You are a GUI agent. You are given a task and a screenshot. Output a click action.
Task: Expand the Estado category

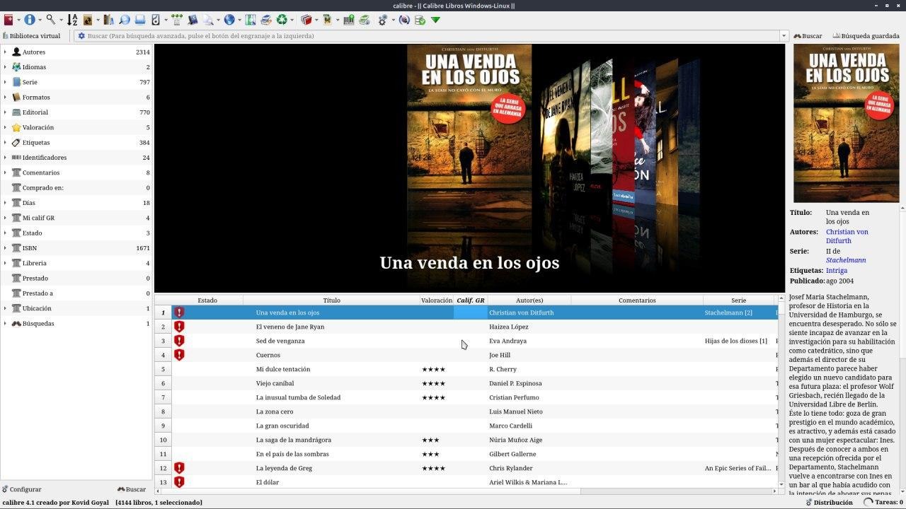coord(5,233)
